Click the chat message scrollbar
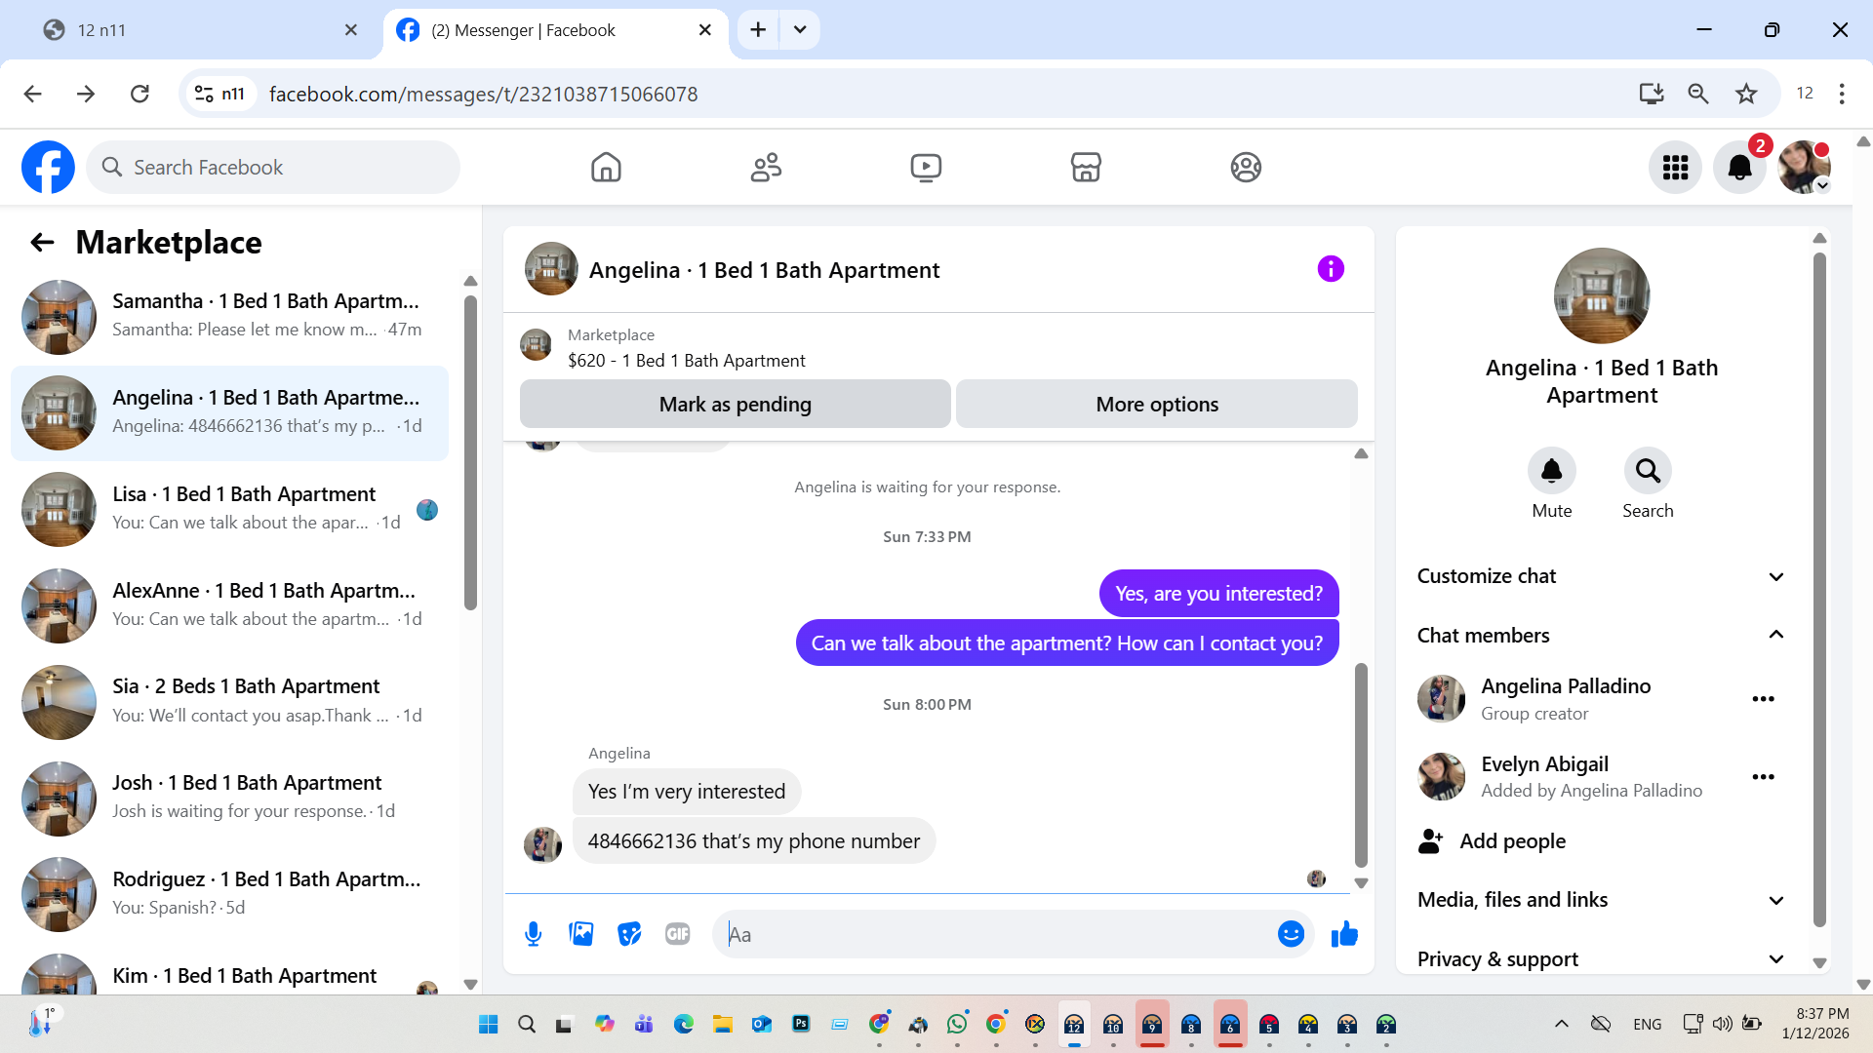The height and width of the screenshot is (1053, 1873). click(1361, 765)
